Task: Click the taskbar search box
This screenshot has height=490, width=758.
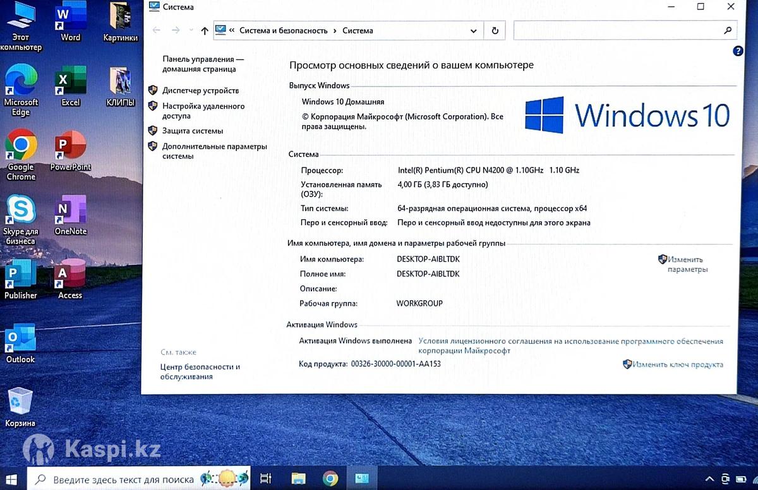Action: 139,479
